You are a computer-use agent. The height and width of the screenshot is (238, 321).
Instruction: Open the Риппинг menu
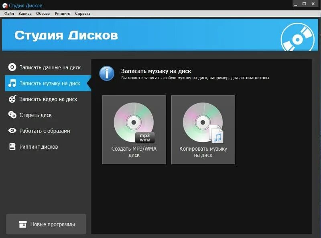63,14
